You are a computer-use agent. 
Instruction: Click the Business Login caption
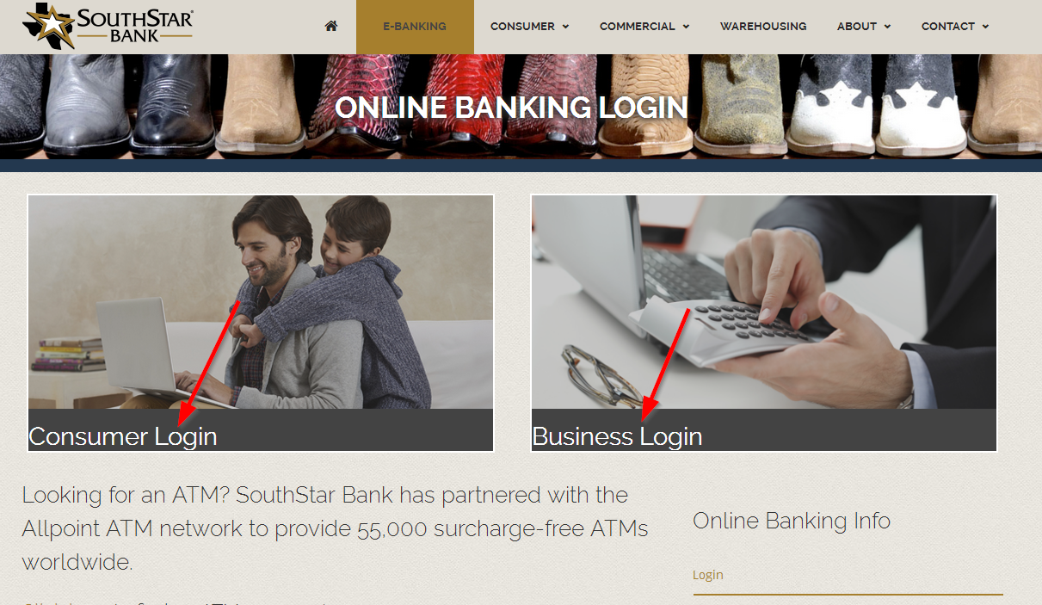coord(618,436)
